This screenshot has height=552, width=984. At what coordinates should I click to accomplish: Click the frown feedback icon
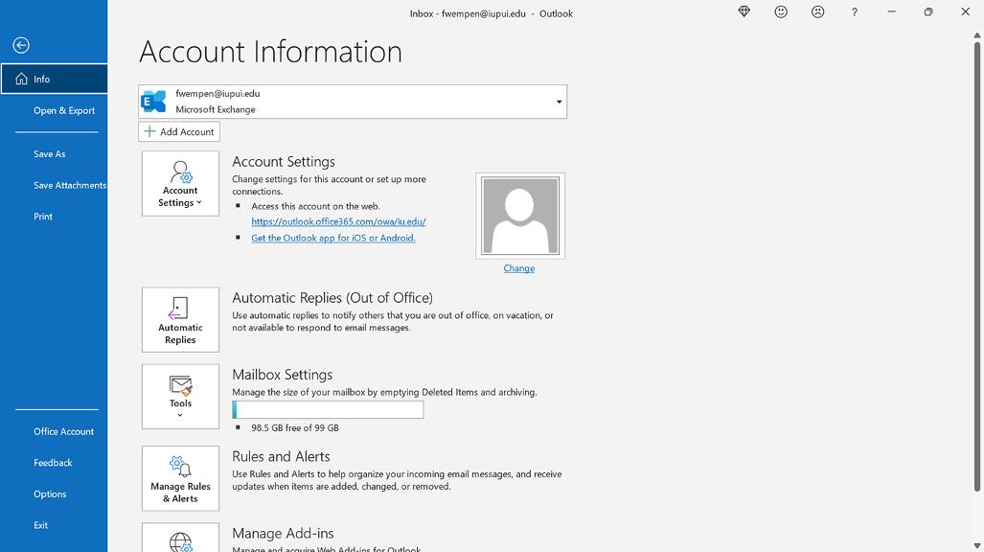pos(817,11)
